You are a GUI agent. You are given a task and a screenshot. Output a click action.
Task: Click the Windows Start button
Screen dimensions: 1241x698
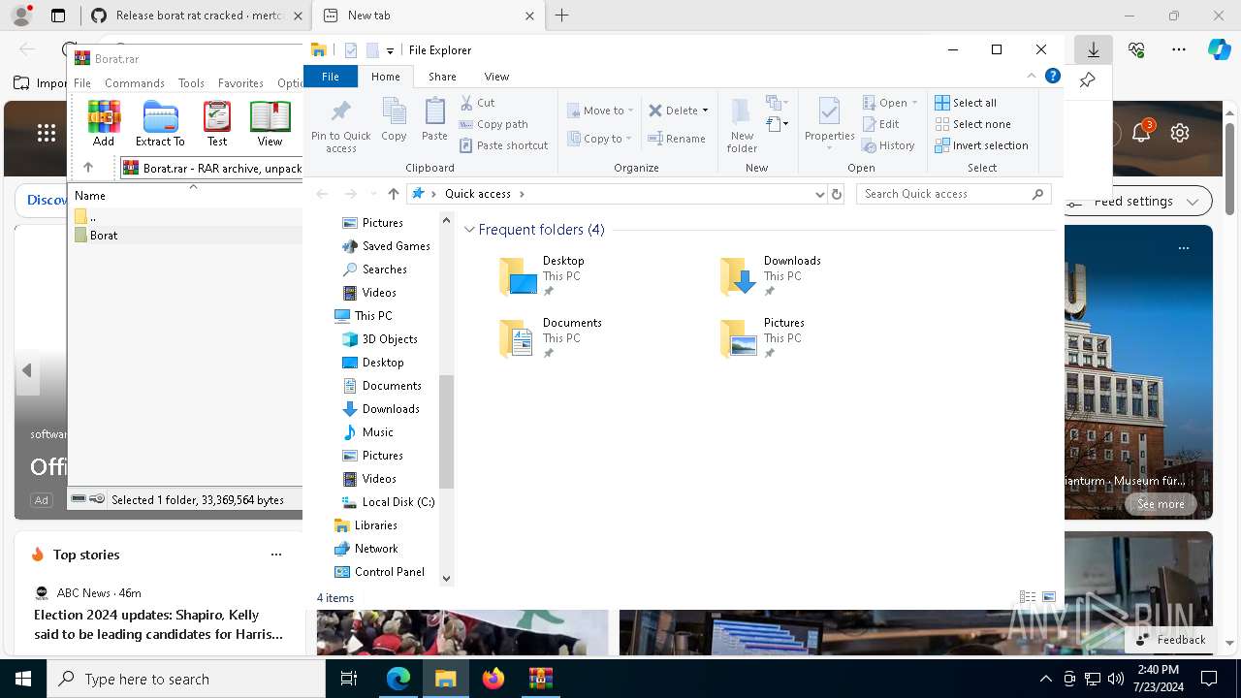[x=23, y=679]
